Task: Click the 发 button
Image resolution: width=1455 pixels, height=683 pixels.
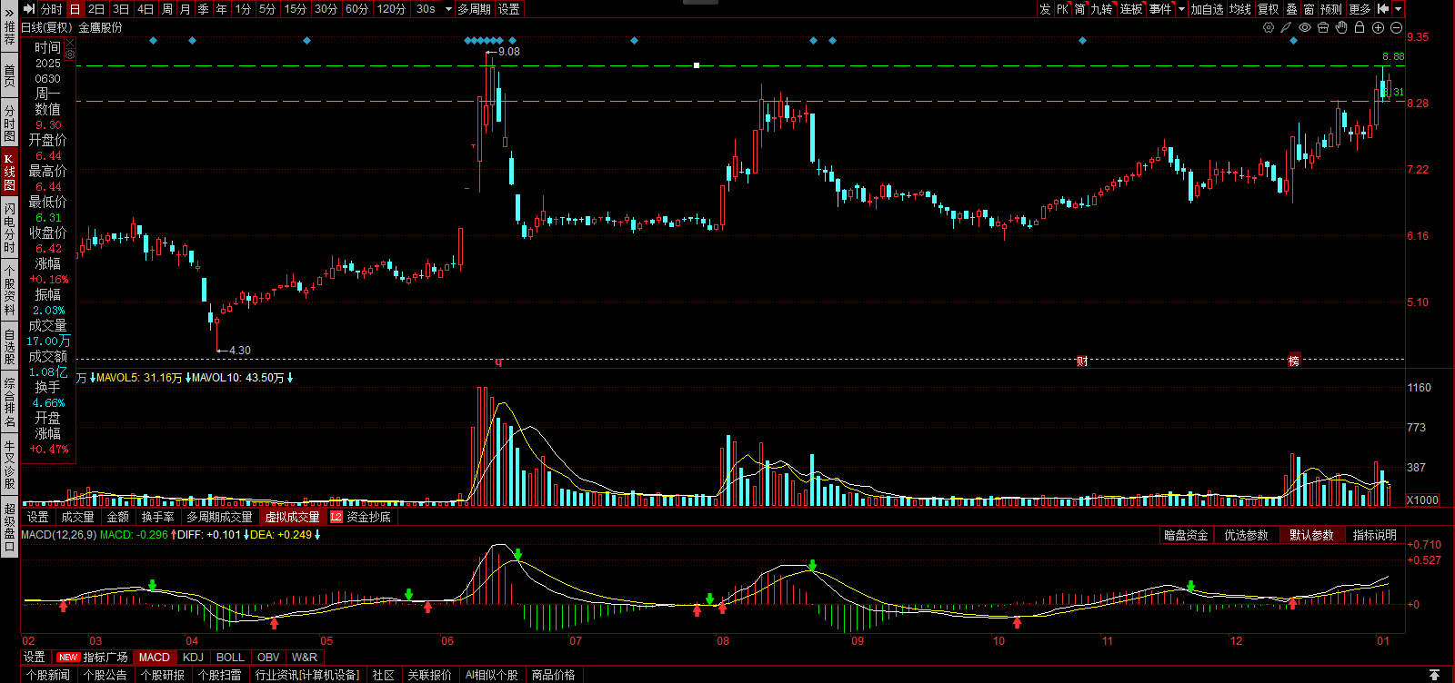Action: [x=1045, y=9]
